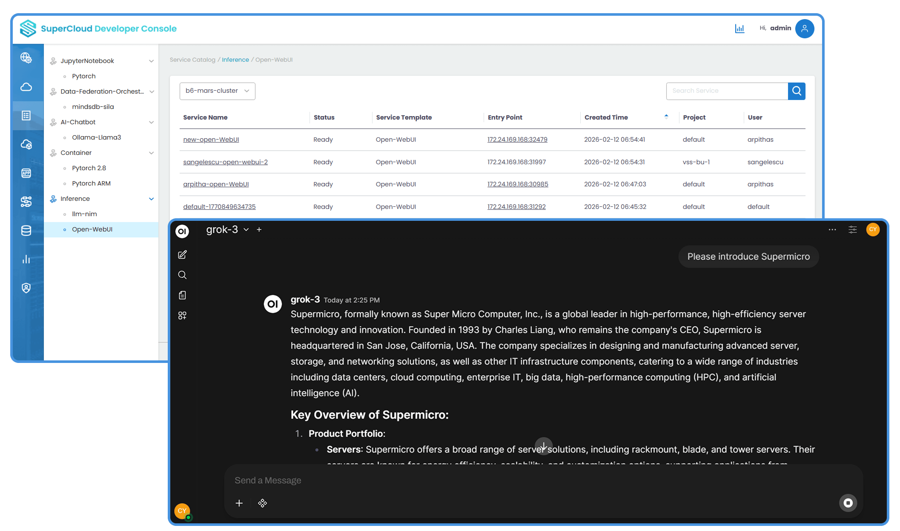
Task: Sort by Created Time column arrow
Action: point(666,117)
